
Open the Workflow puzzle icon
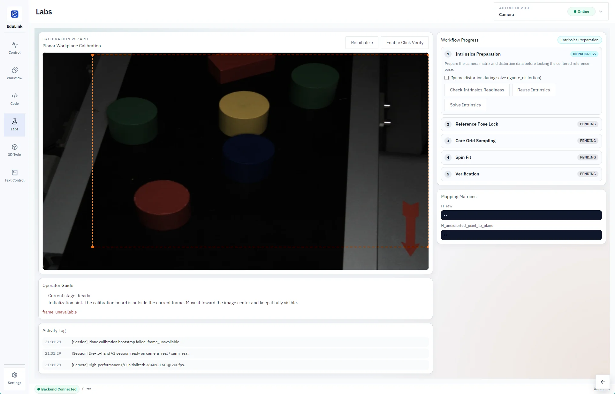click(x=15, y=70)
